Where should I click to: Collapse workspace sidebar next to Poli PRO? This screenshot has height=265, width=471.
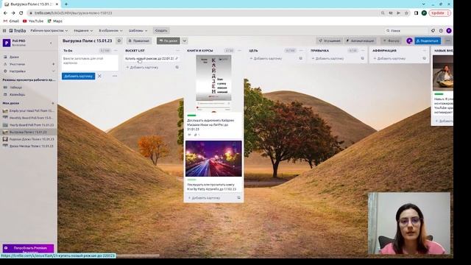tap(51, 43)
